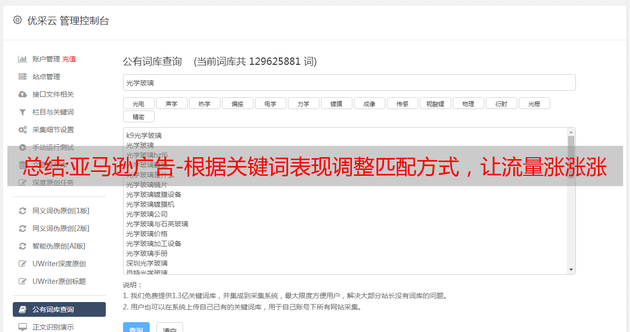630x332 pixels.
Task: Select the 热学 tag button
Action: [204, 103]
